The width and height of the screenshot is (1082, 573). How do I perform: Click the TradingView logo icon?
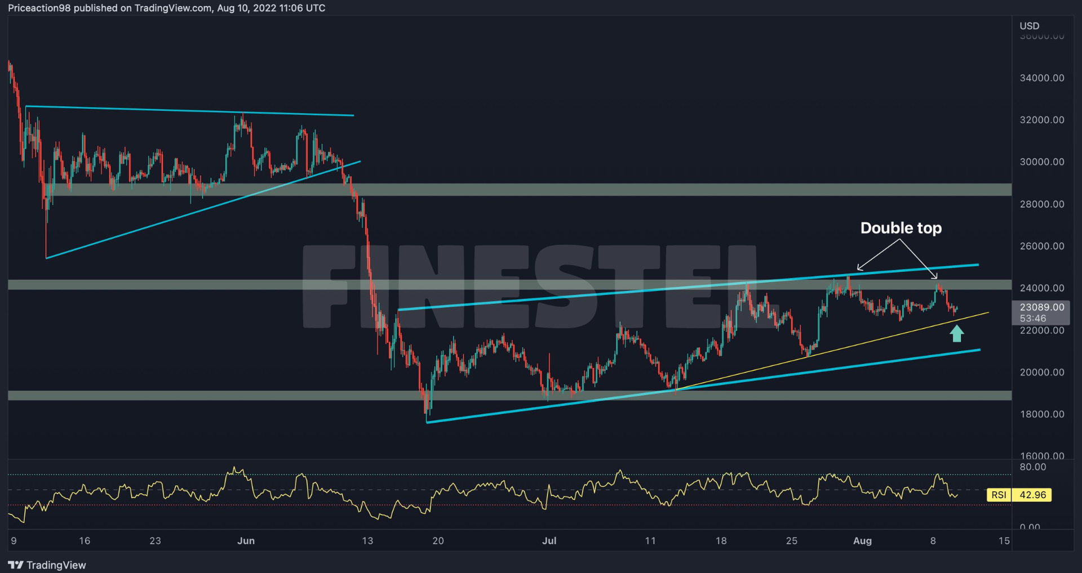[x=16, y=565]
